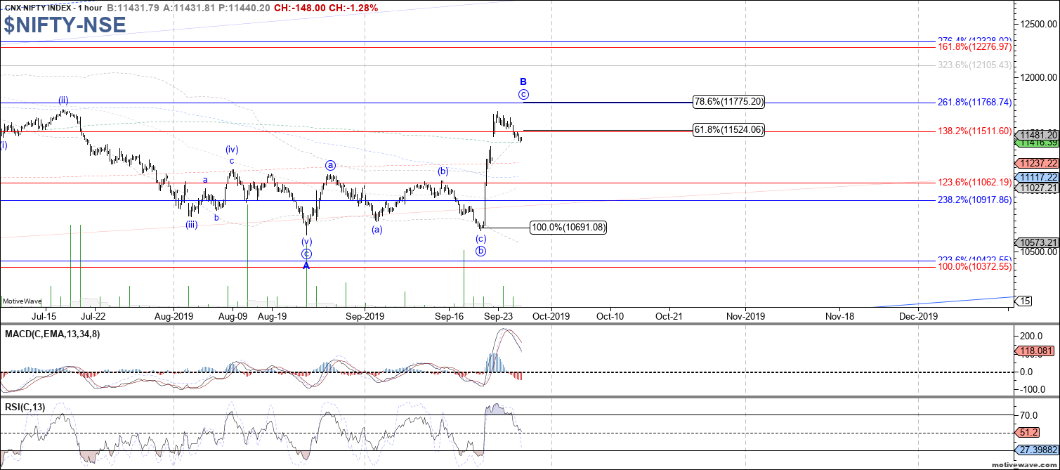1060x470 pixels.
Task: Click the Jul-15 date on time axis
Action: click(45, 317)
